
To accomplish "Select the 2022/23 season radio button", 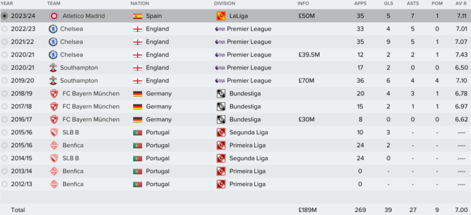I will 4,29.
